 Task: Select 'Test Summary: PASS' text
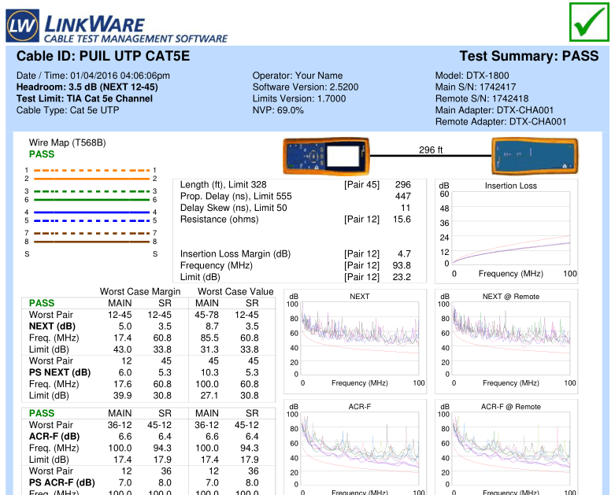(x=529, y=56)
